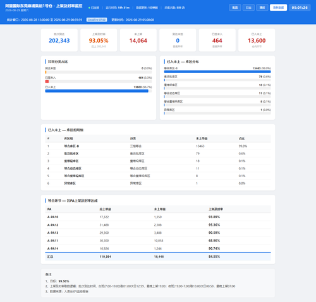Click the 1 (0.0%) zone distribution bar
The image size is (316, 302).
[217, 113]
